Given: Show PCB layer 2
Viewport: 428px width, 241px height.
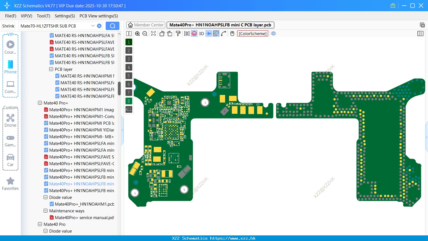Looking at the screenshot, I should coord(129,50).
